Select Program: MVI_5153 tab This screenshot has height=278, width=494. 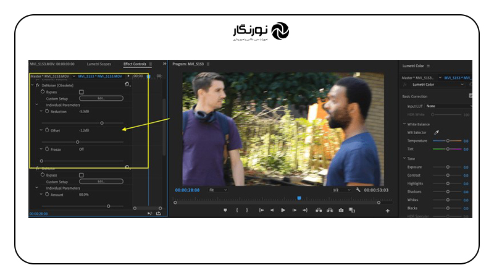(x=188, y=64)
